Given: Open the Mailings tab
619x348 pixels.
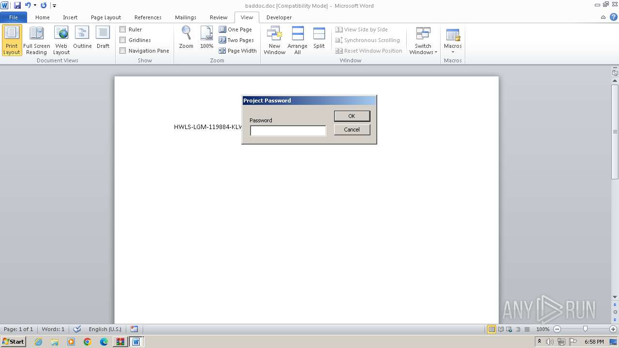Looking at the screenshot, I should point(186,17).
